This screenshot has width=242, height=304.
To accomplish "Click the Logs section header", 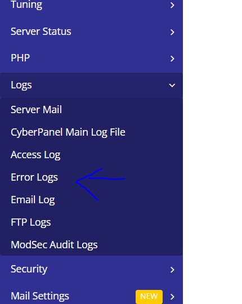I will [x=91, y=86].
